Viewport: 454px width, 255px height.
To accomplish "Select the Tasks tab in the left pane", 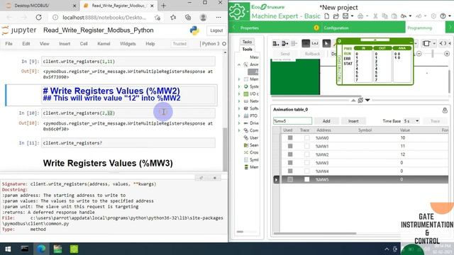I will click(247, 42).
